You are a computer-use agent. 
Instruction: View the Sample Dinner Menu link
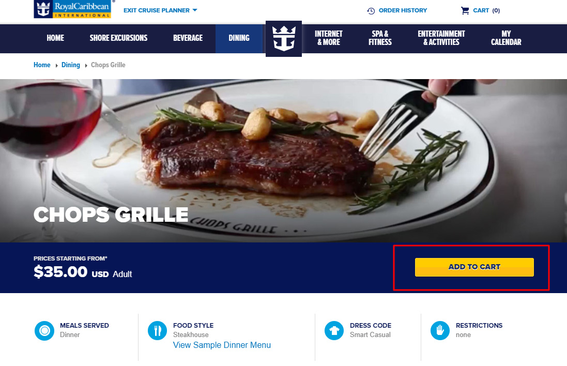[222, 345]
